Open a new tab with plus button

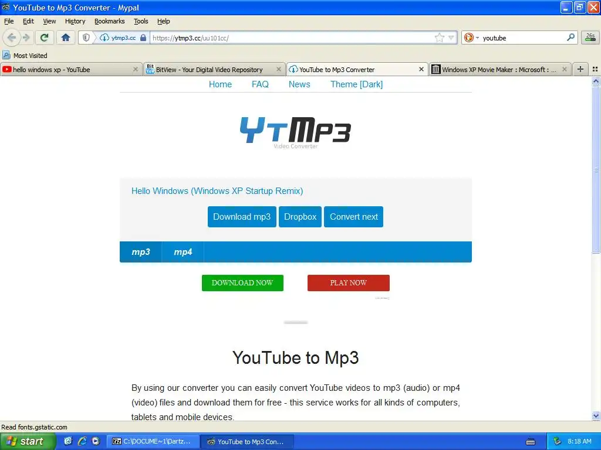coord(580,69)
